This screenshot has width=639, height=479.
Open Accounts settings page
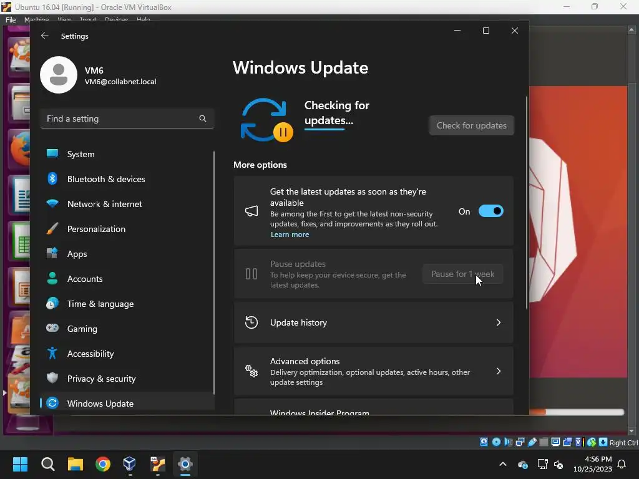pyautogui.click(x=127, y=279)
